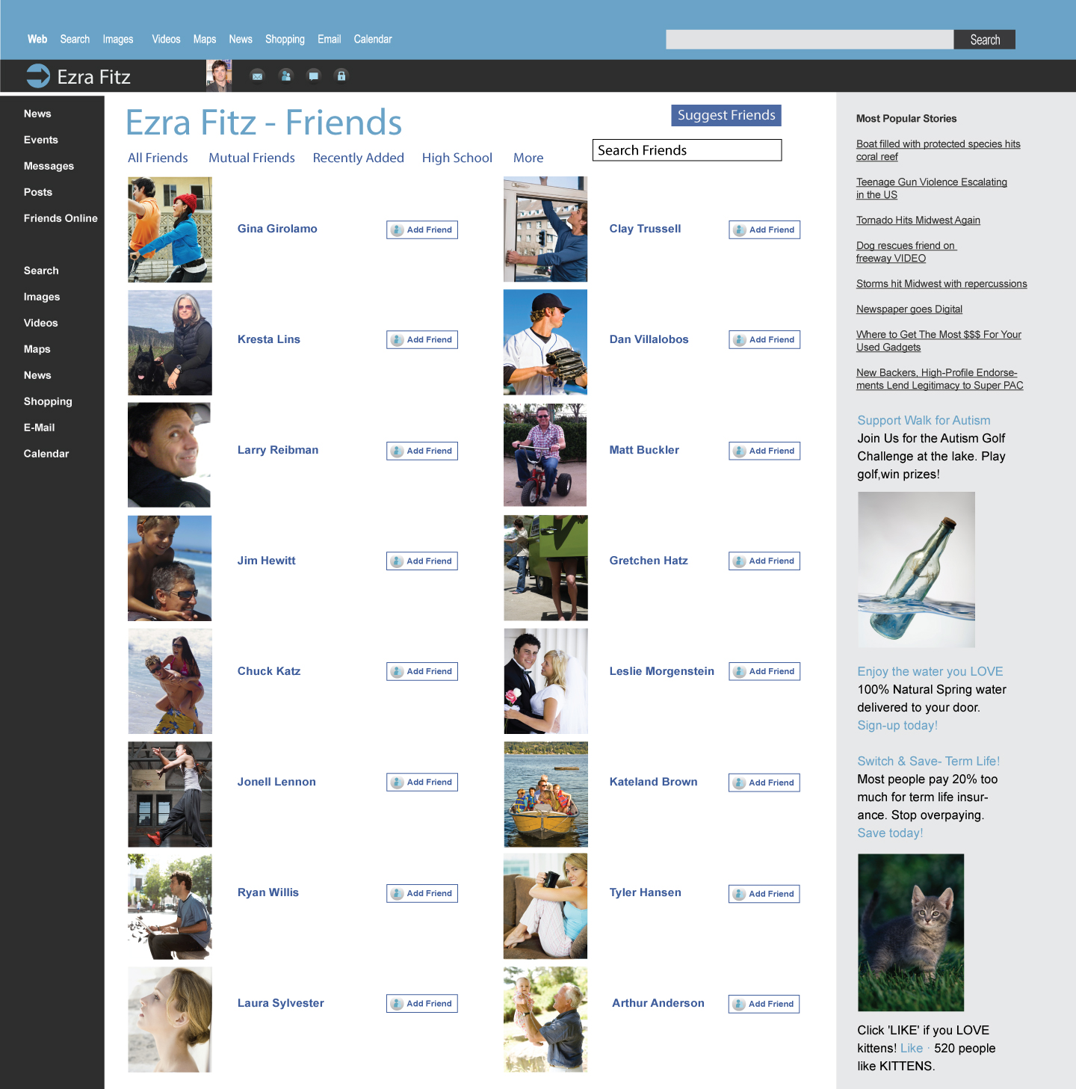The height and width of the screenshot is (1089, 1076).
Task: Click Add Friend next to Dan Villalobos
Action: (x=764, y=339)
